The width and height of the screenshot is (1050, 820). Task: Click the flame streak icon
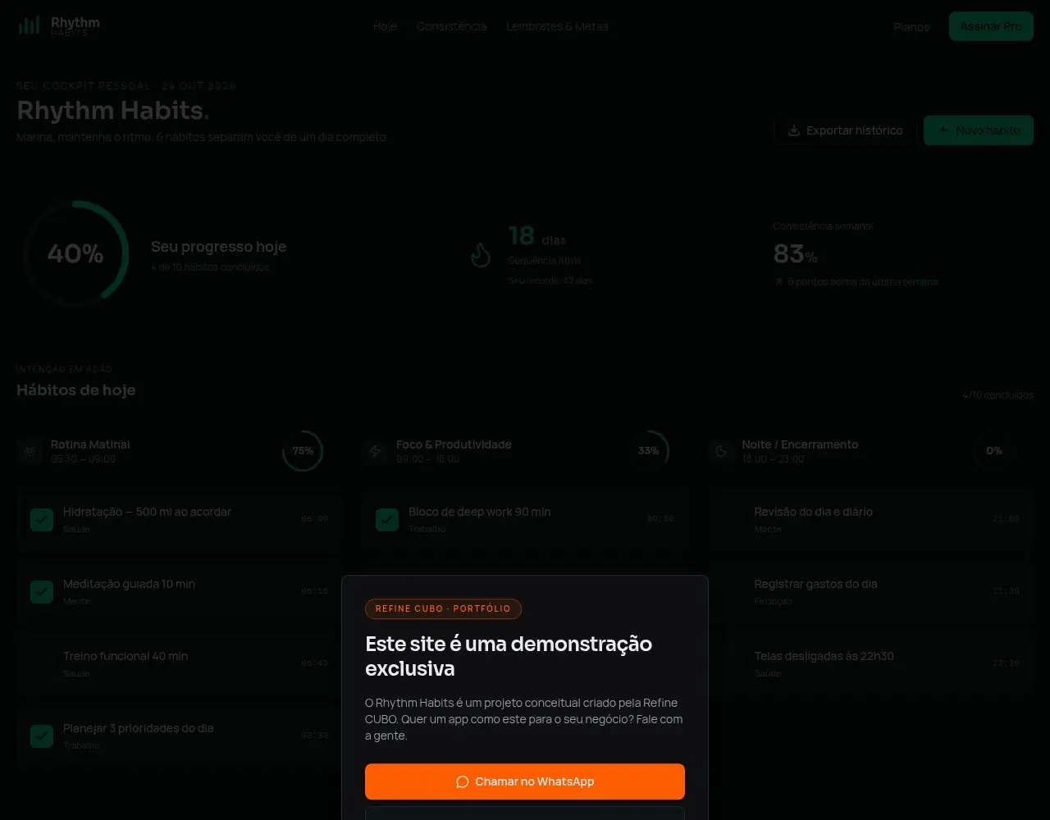tap(481, 255)
